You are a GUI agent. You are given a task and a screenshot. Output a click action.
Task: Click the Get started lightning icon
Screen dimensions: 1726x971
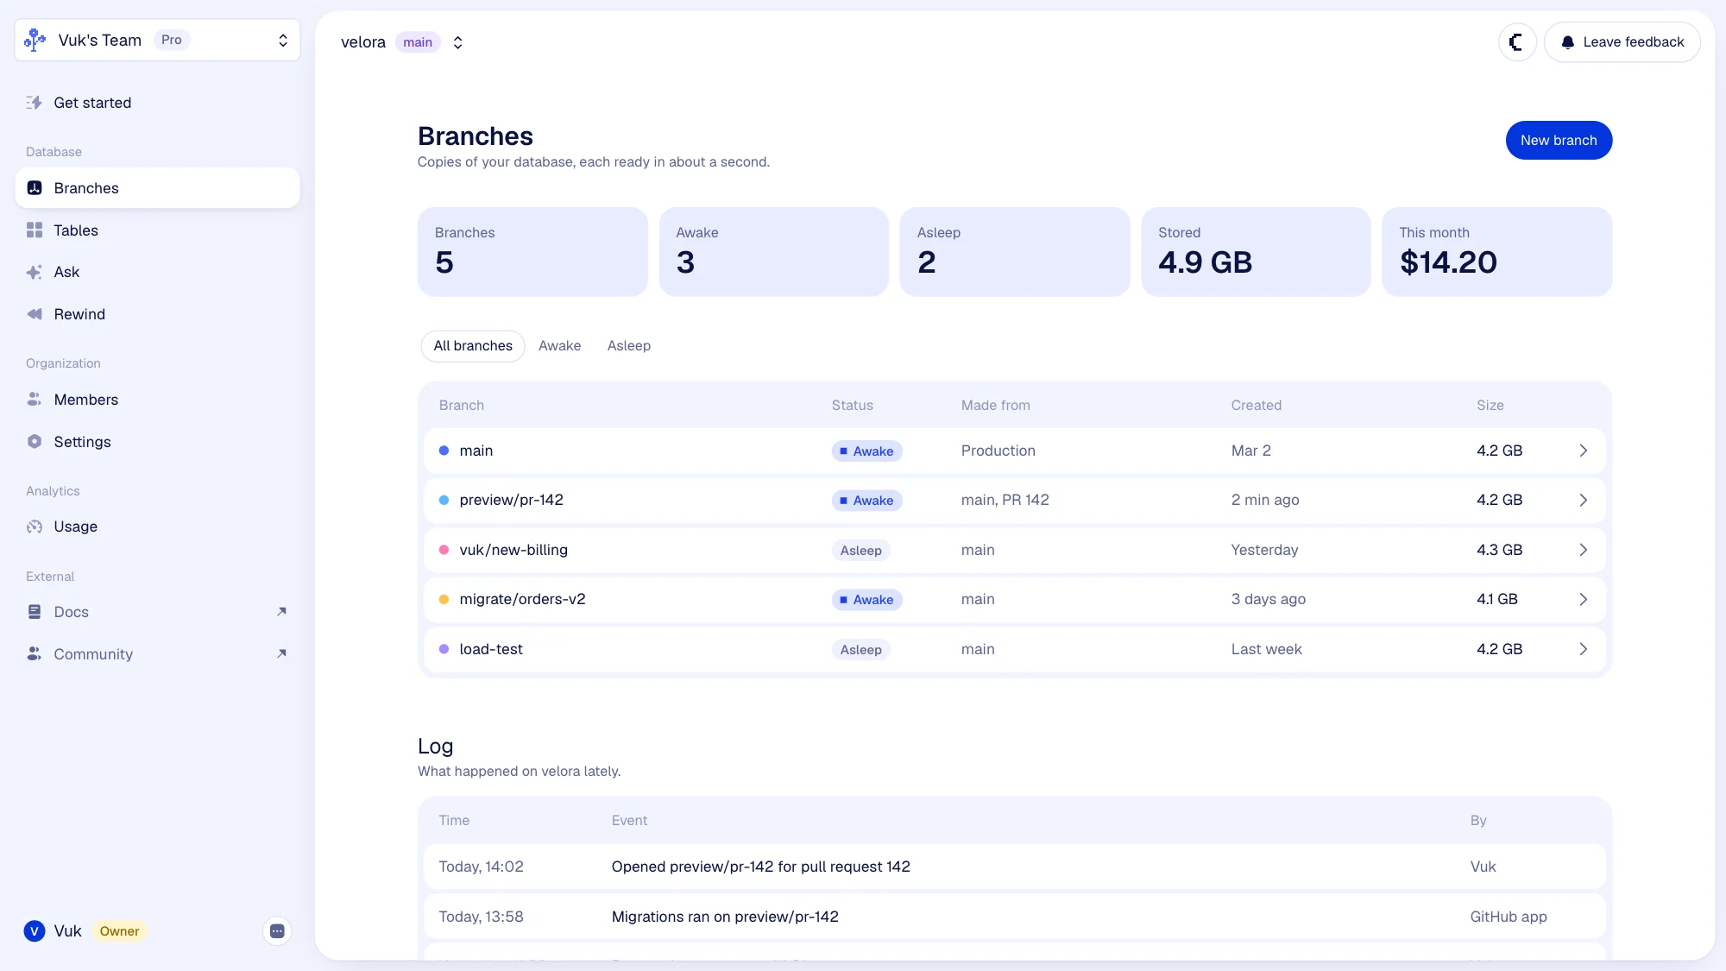coord(35,103)
